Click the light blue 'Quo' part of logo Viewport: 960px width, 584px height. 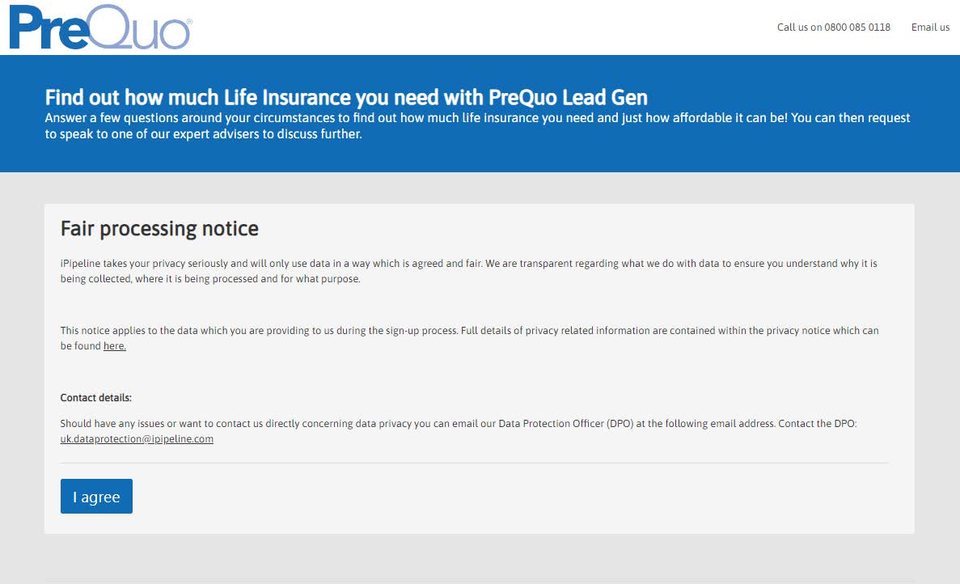[x=139, y=31]
